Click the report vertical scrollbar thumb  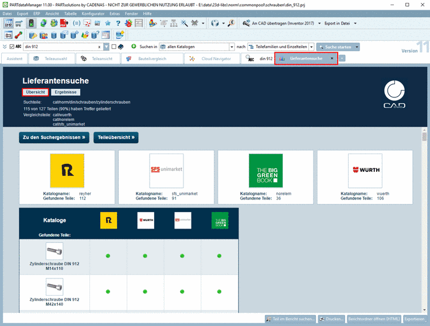click(424, 136)
